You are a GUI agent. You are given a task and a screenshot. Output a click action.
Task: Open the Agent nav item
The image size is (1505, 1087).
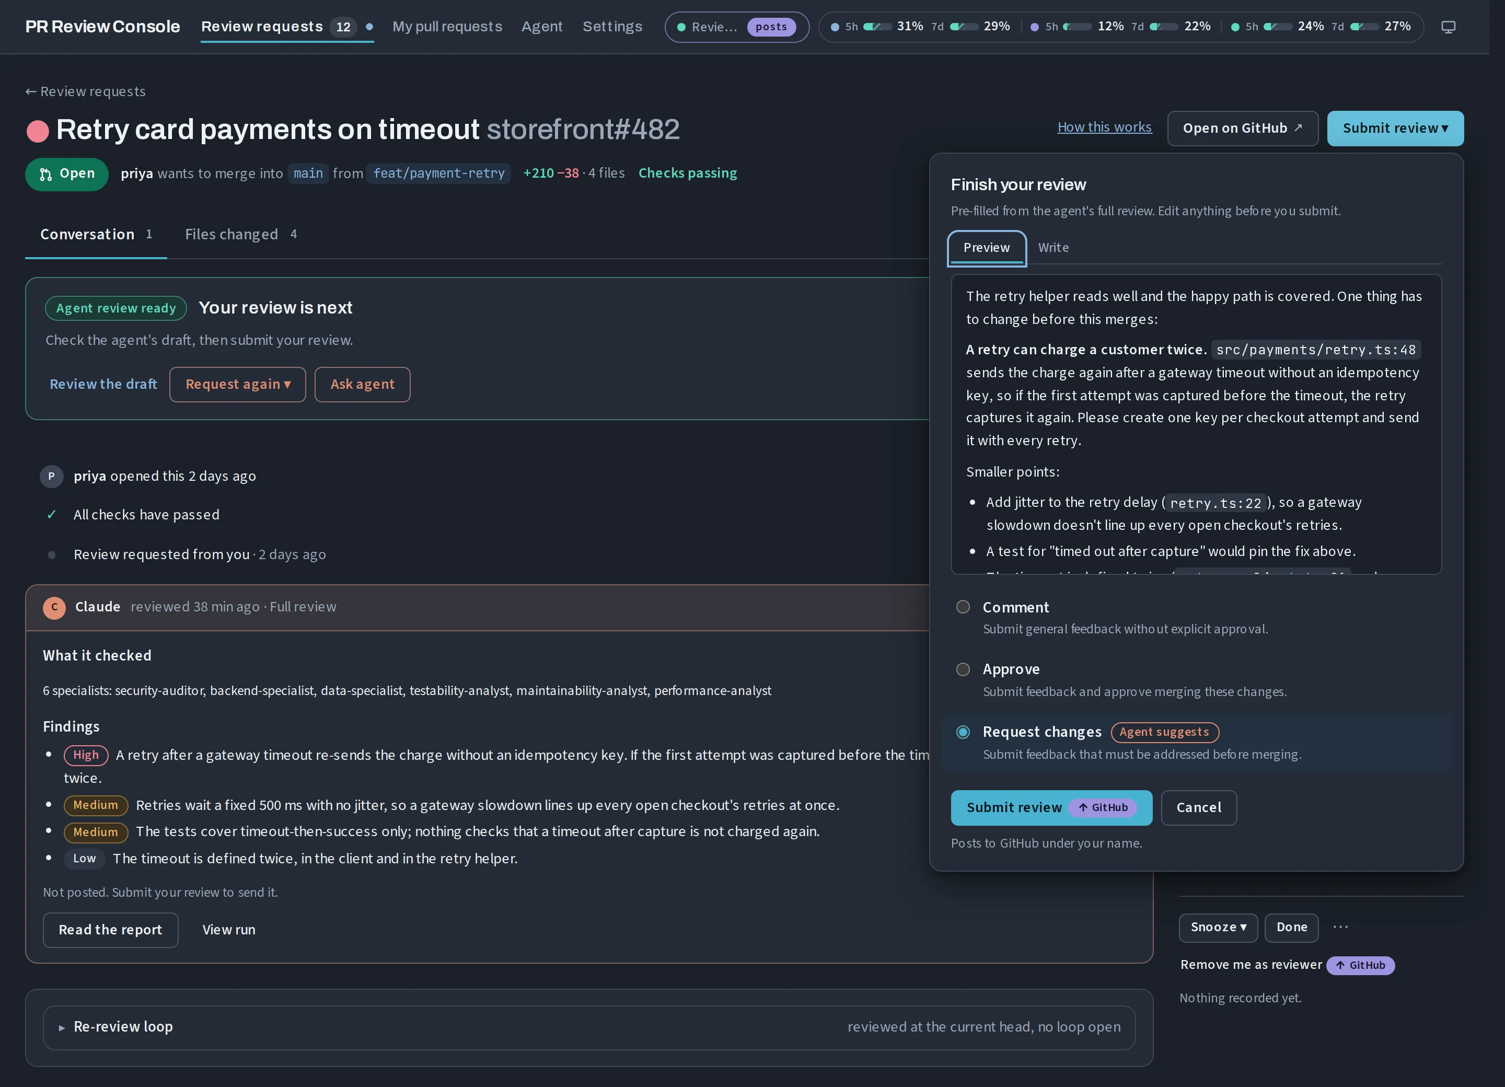click(541, 27)
